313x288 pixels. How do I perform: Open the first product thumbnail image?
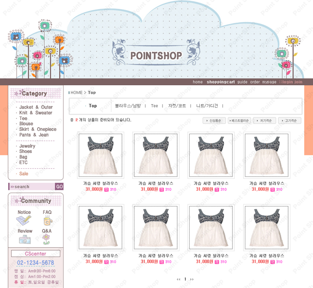click(100, 155)
